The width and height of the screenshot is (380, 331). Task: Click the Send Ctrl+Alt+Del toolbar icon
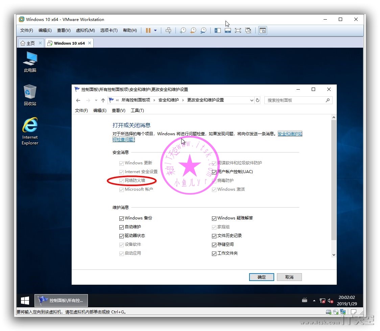click(x=168, y=30)
